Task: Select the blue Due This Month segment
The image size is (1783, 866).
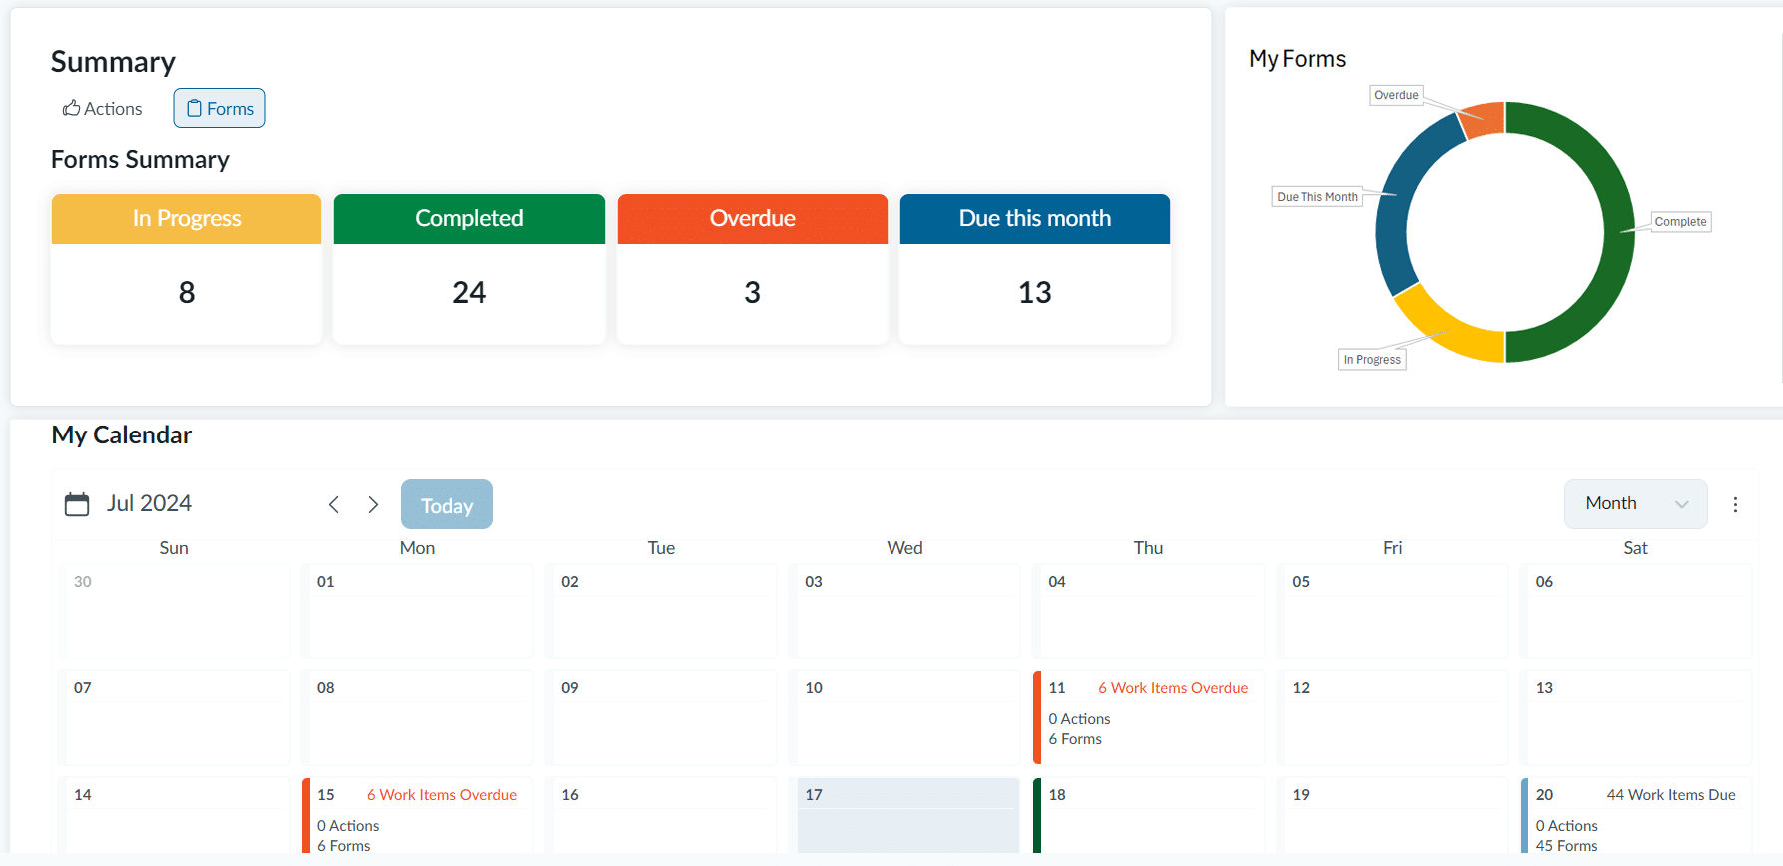Action: coord(1395,215)
